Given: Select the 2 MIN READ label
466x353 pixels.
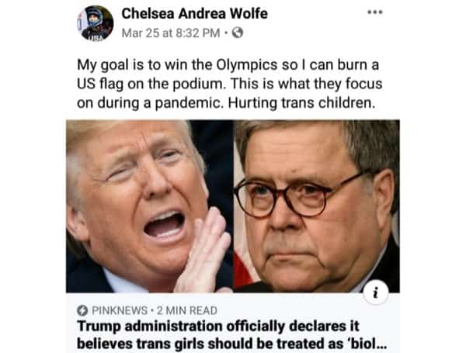Looking at the screenshot, I should coord(187,310).
